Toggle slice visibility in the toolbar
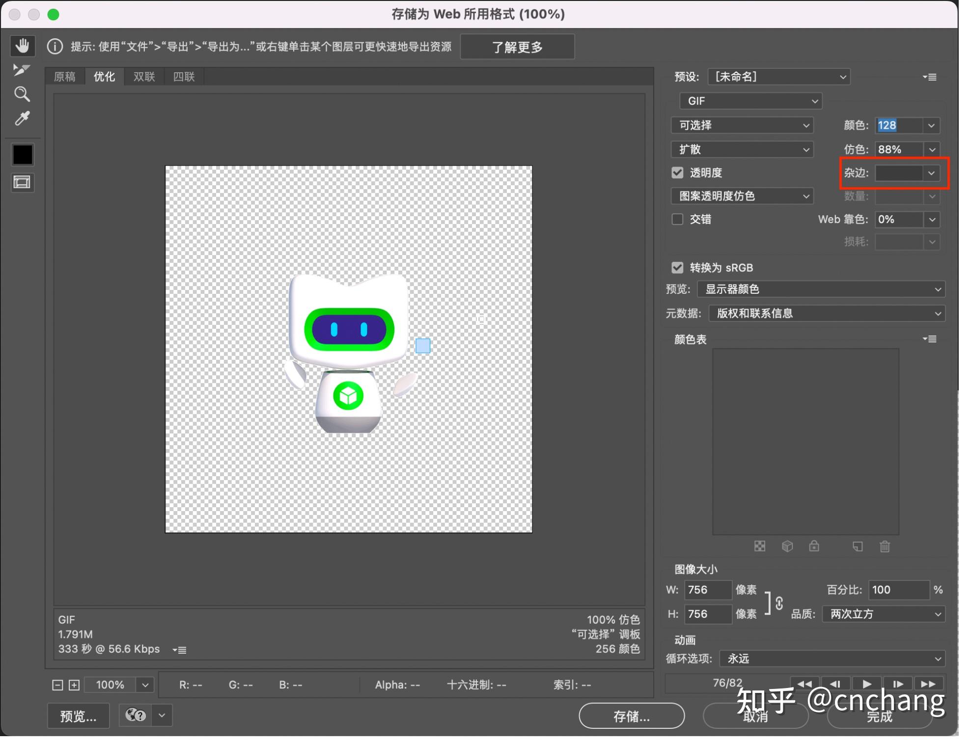The height and width of the screenshot is (746, 971). pos(22,182)
